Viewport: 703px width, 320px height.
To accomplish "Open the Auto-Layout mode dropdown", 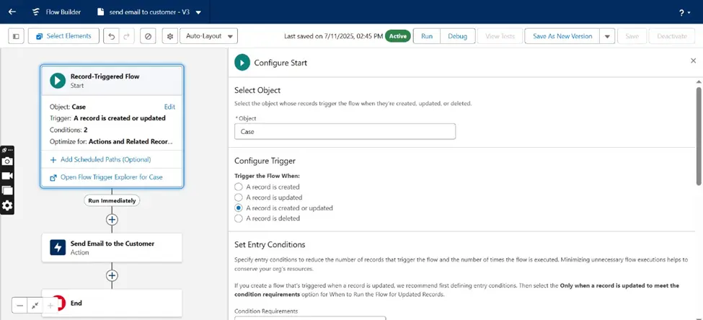I will coord(208,36).
